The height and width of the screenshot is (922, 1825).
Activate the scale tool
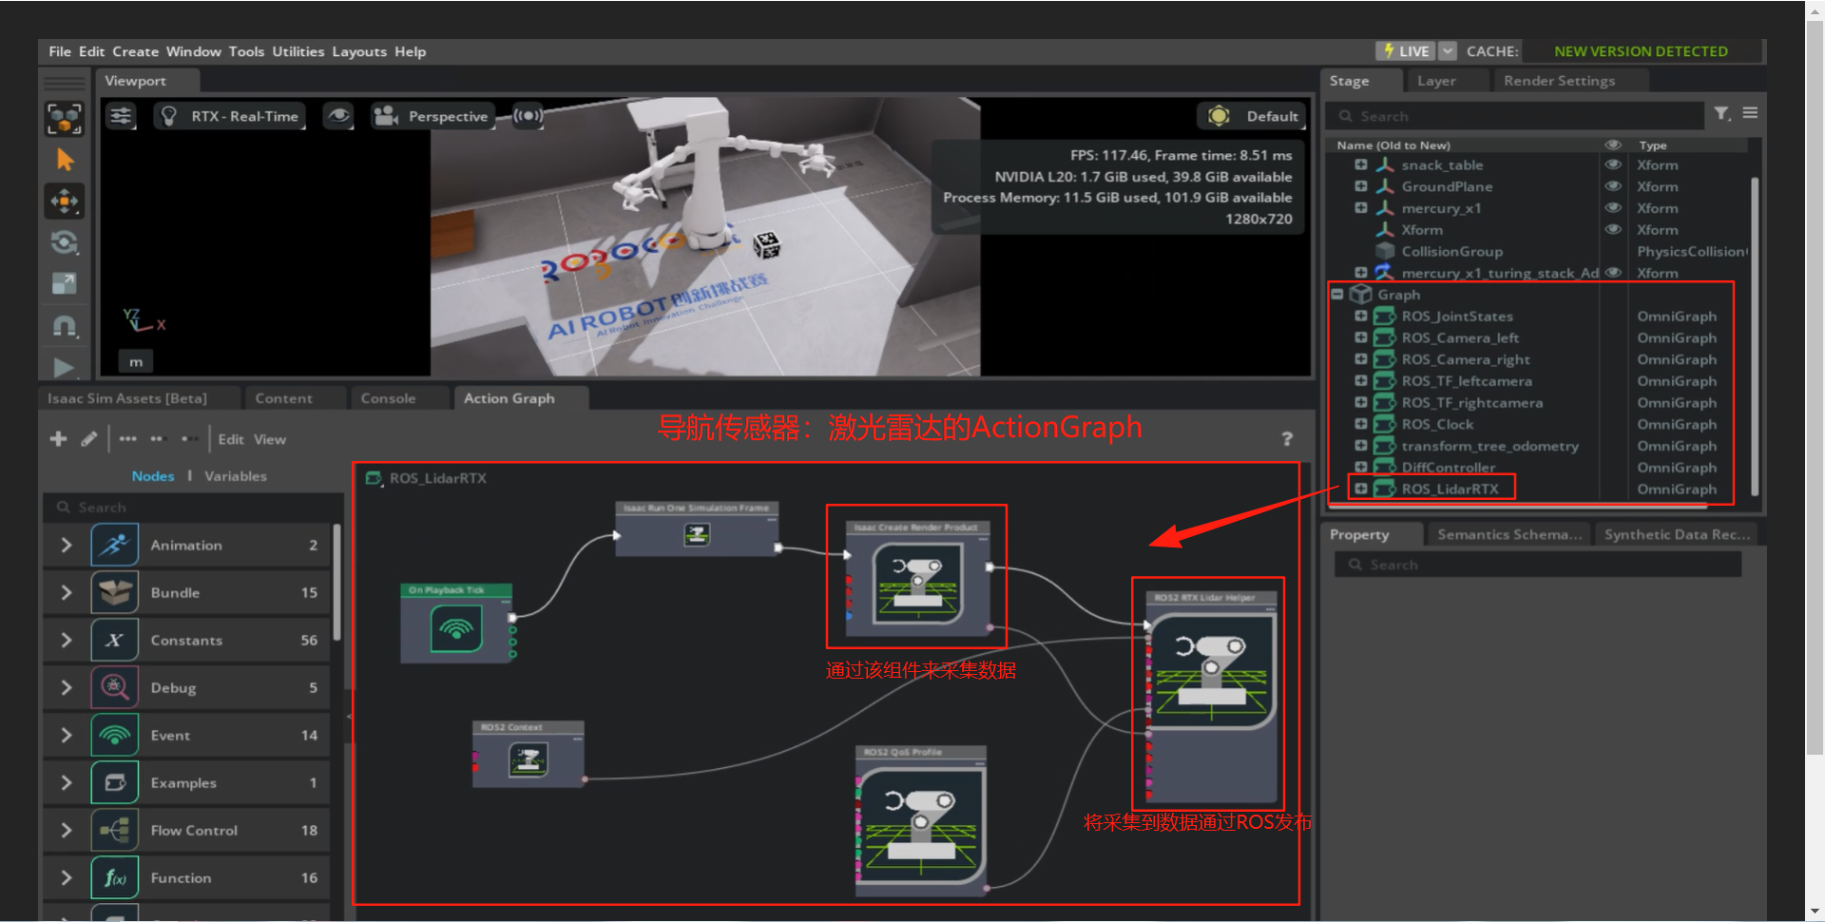(65, 283)
